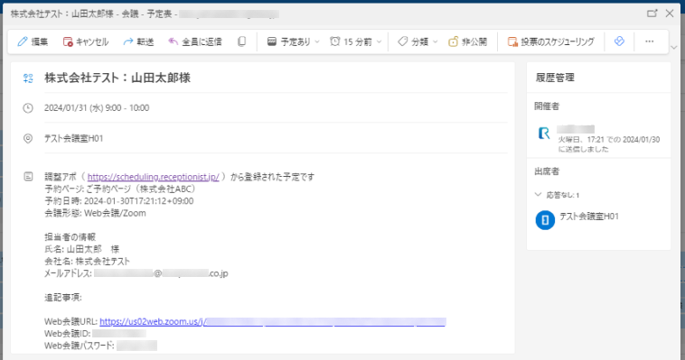Click the organizer sent time text
Viewport: 685px width, 360px height.
point(609,144)
